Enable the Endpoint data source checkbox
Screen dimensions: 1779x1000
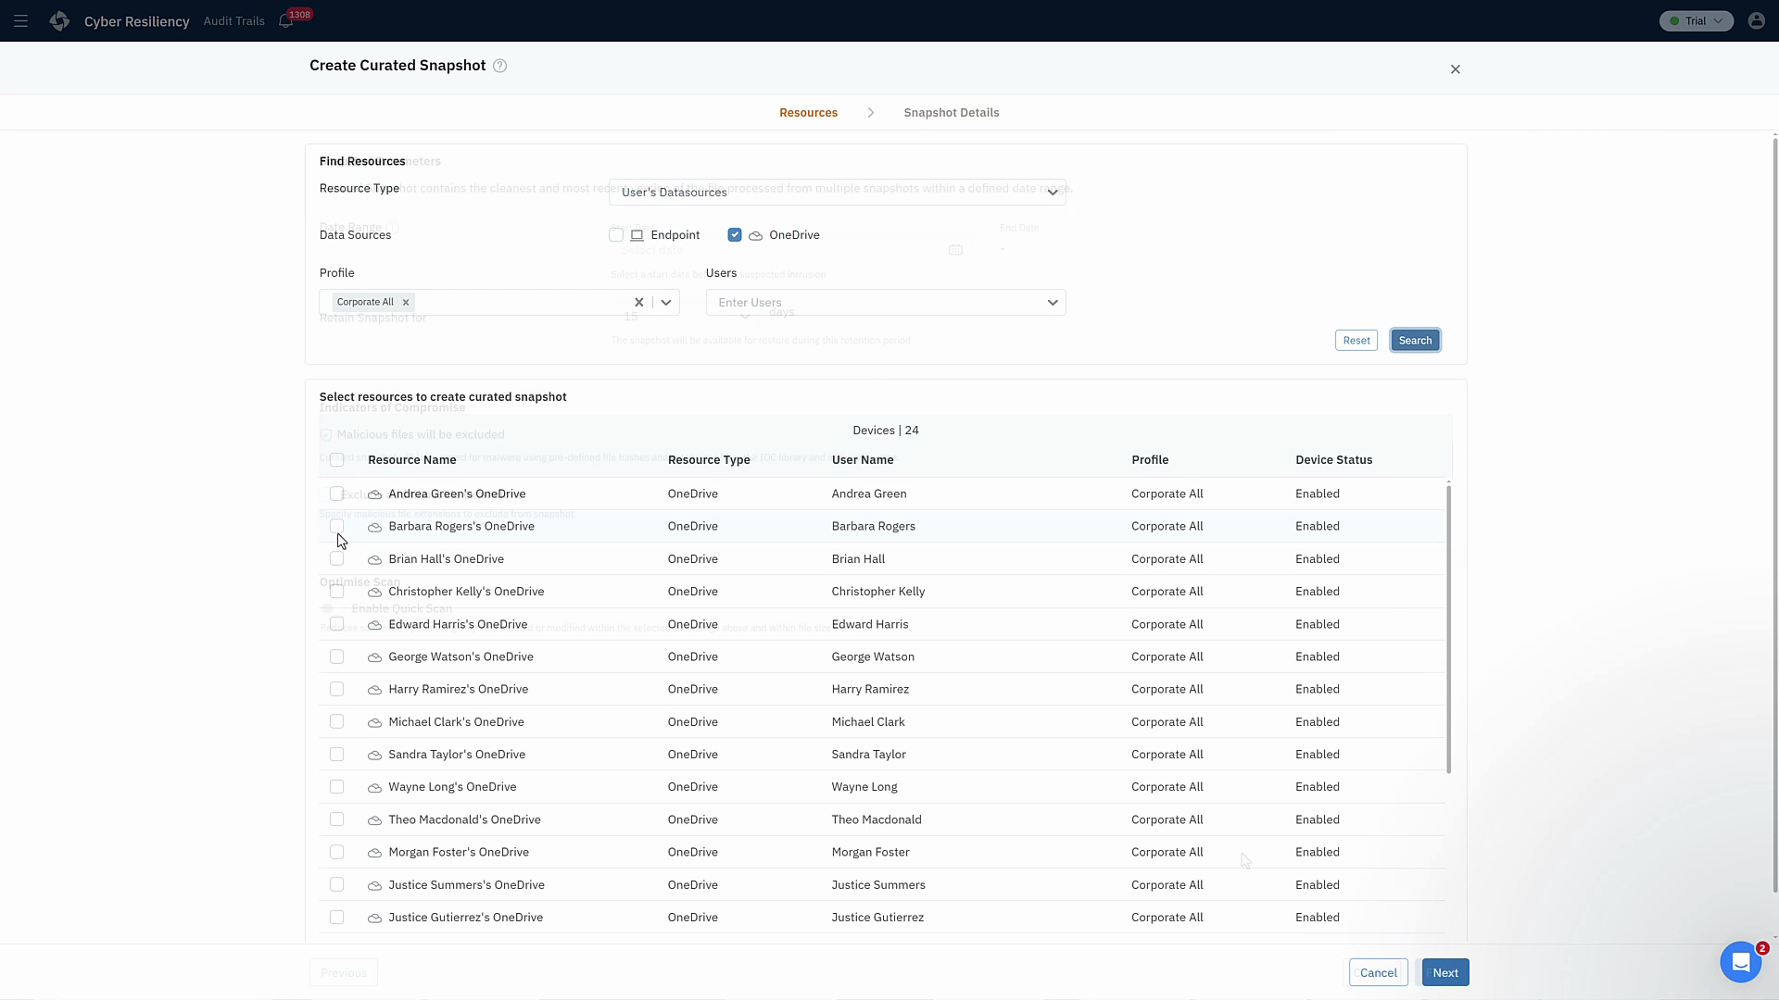click(x=616, y=235)
